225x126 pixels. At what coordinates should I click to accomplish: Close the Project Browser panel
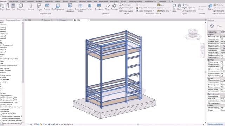[22, 20]
